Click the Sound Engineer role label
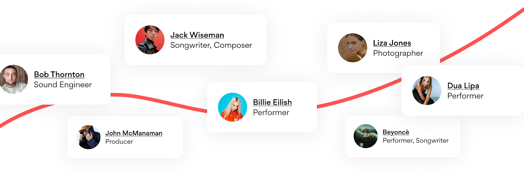This screenshot has width=524, height=181. [63, 85]
